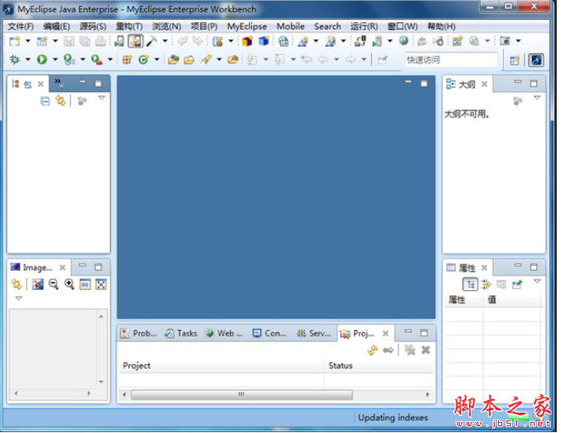Screen dimensions: 561x433
Task: Open the 重构(T) menu
Action: [129, 26]
